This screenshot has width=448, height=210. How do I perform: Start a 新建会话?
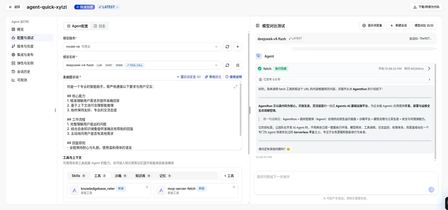398,25
